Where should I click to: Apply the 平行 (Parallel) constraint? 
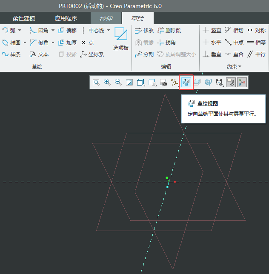coord(256,54)
